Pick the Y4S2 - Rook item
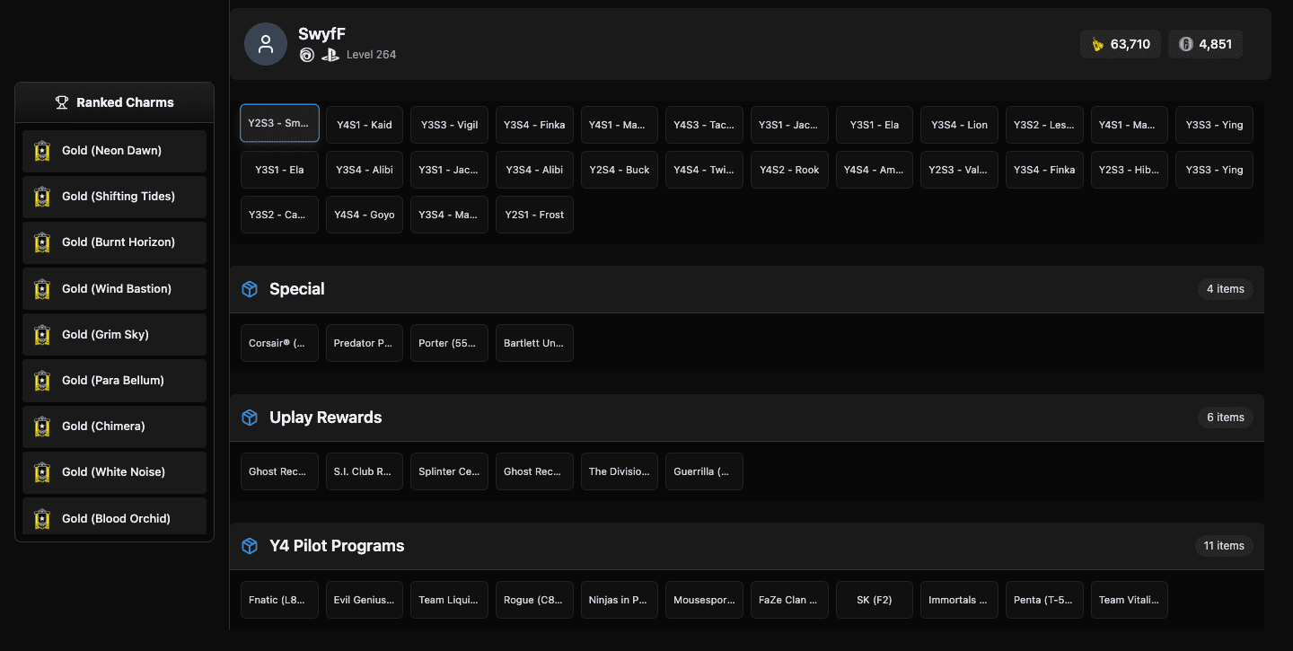This screenshot has height=651, width=1293. coord(789,170)
